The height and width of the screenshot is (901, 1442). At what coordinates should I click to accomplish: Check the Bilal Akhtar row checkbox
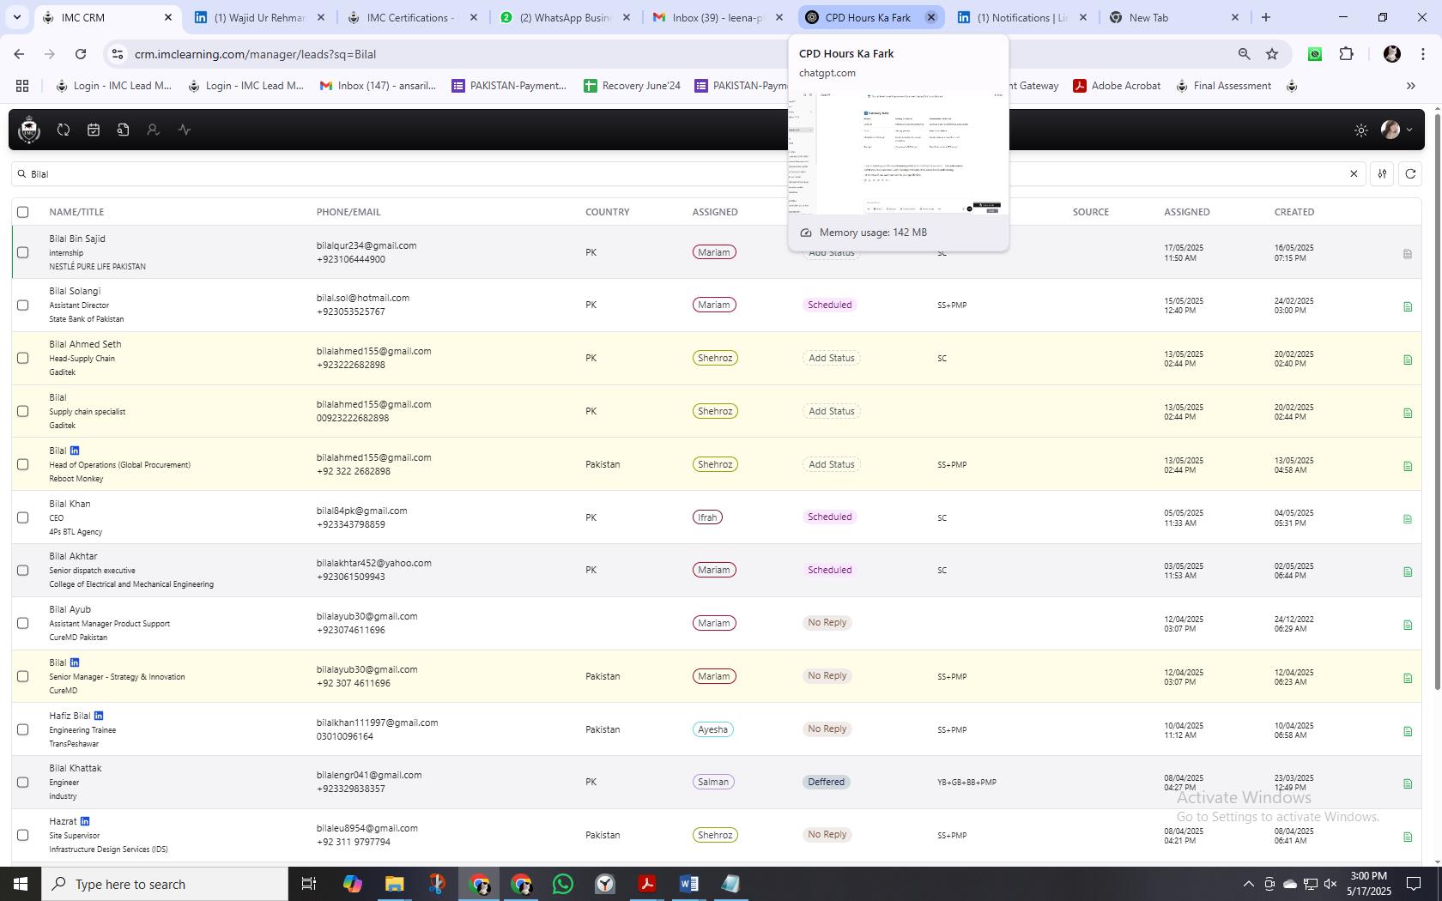click(23, 570)
